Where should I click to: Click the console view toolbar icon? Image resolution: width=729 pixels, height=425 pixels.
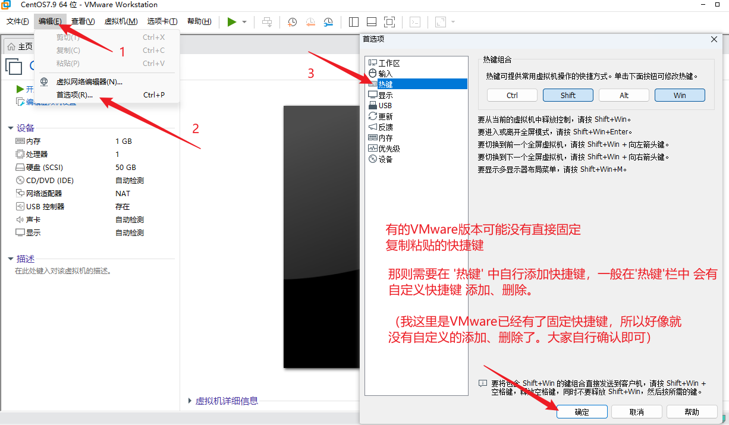pos(416,22)
